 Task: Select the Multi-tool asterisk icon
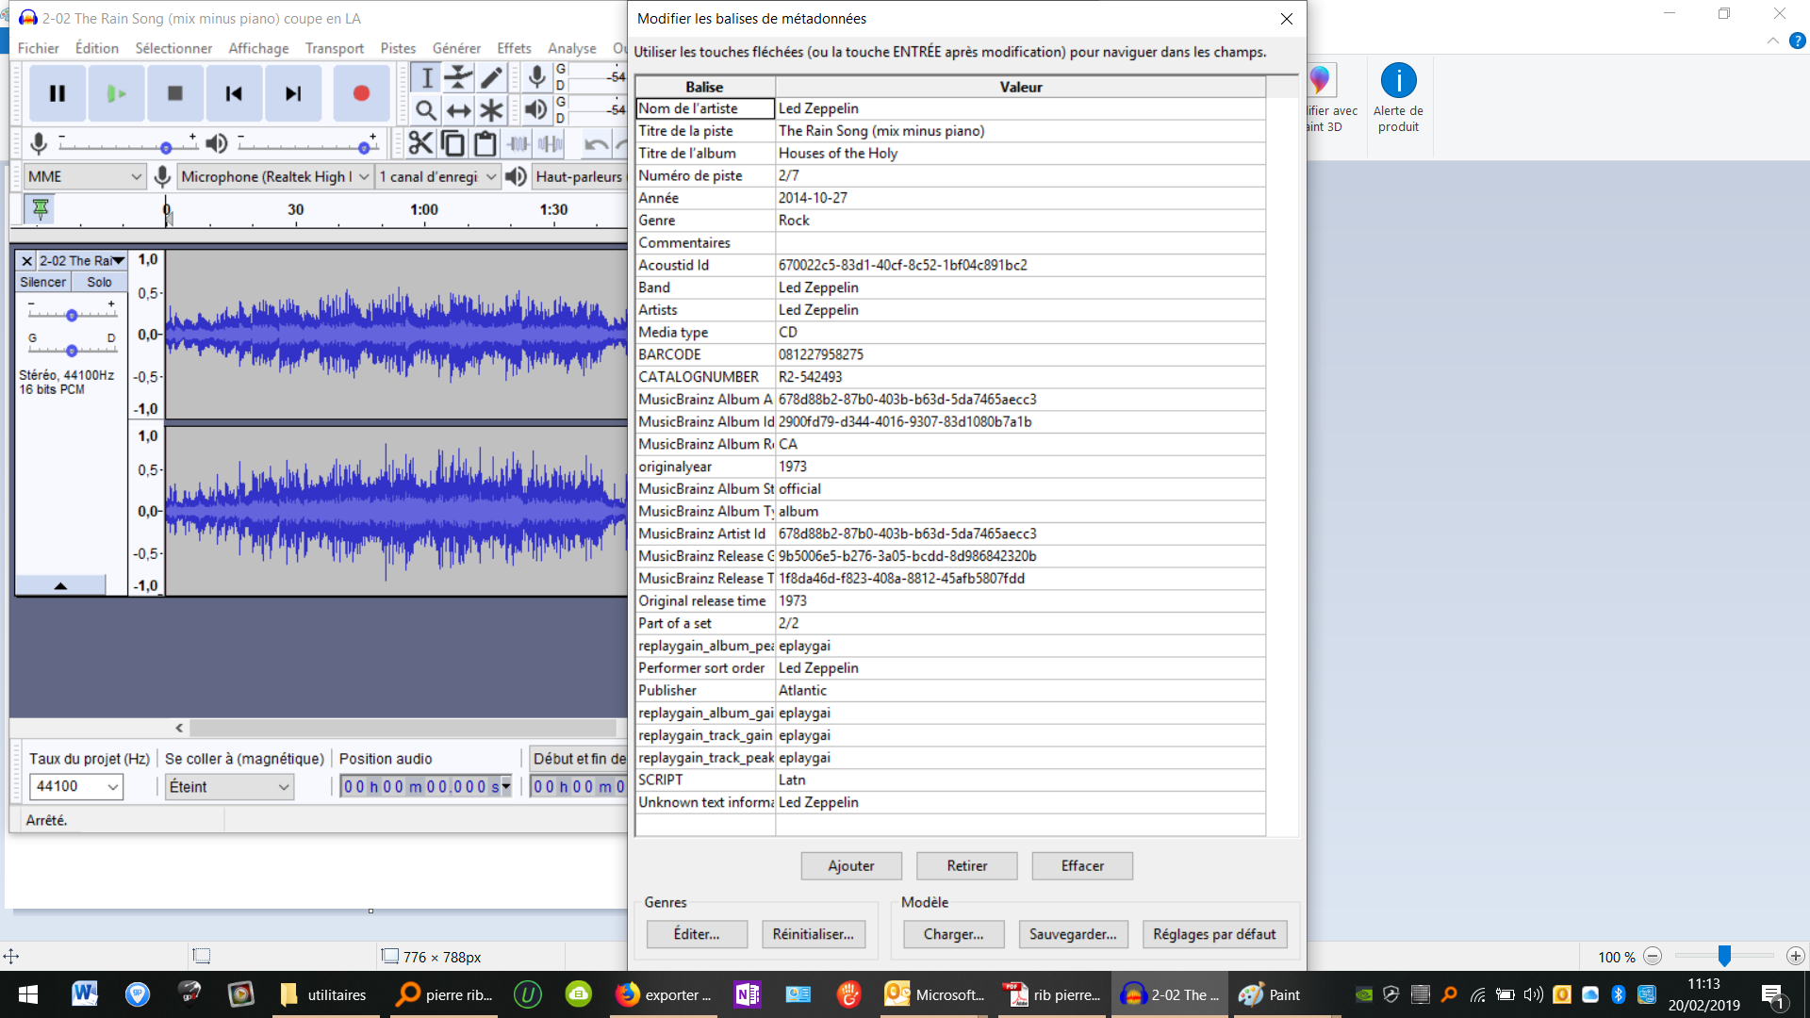[491, 110]
